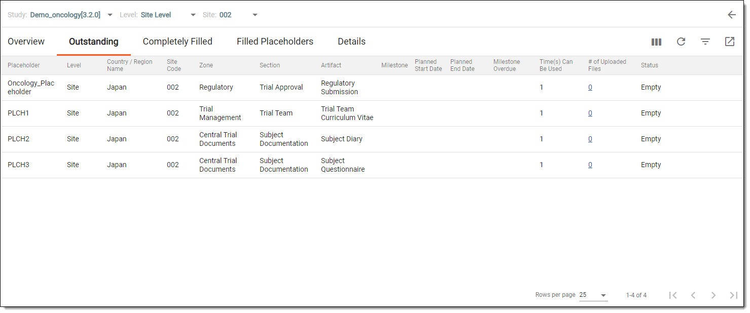
Task: Open the Completely Filled tab
Action: (177, 42)
